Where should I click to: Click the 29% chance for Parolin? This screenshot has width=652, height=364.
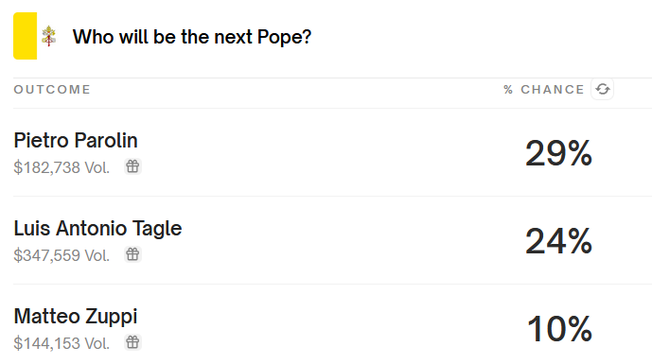pyautogui.click(x=558, y=153)
